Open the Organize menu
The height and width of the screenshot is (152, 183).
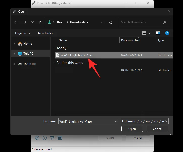(x=23, y=33)
